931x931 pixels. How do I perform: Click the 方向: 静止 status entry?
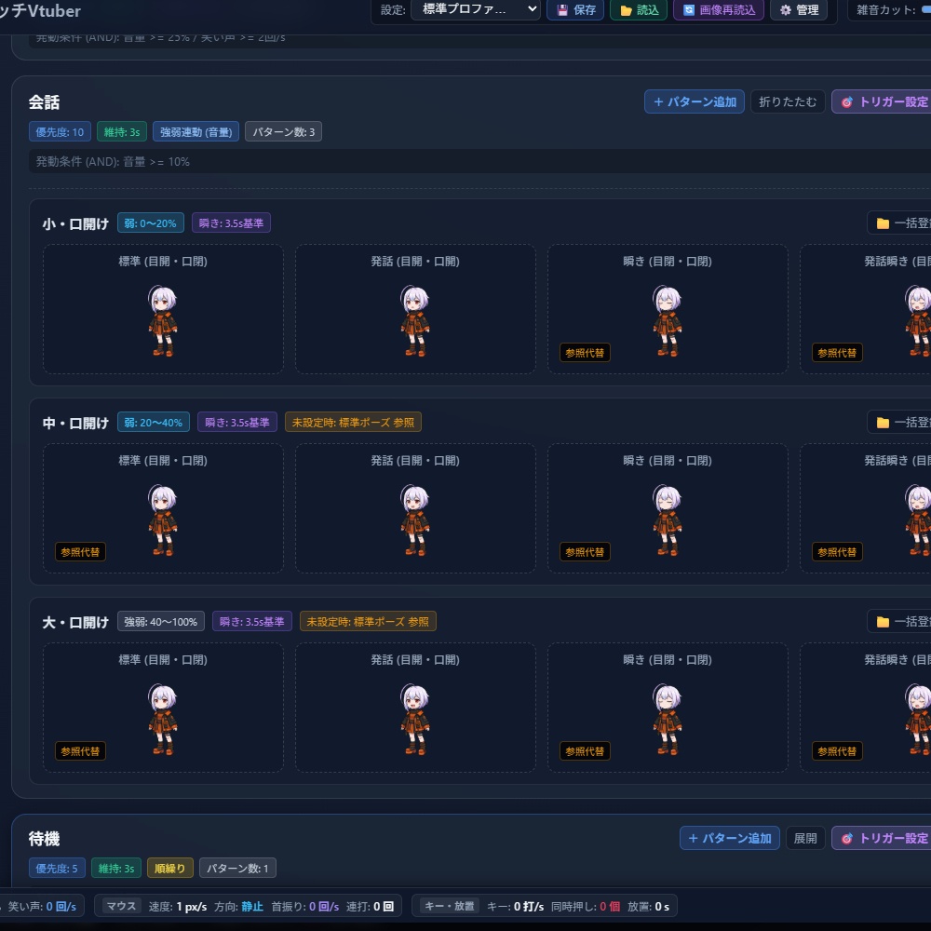pyautogui.click(x=238, y=907)
